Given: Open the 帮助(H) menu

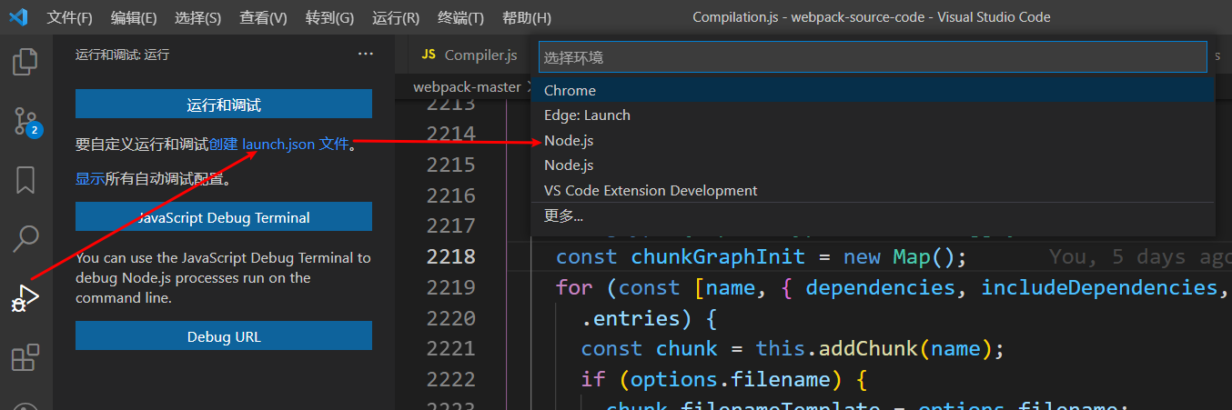Looking at the screenshot, I should point(526,17).
